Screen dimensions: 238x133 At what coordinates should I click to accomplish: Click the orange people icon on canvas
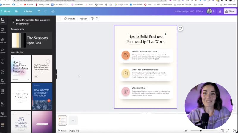pyautogui.click(x=126, y=55)
